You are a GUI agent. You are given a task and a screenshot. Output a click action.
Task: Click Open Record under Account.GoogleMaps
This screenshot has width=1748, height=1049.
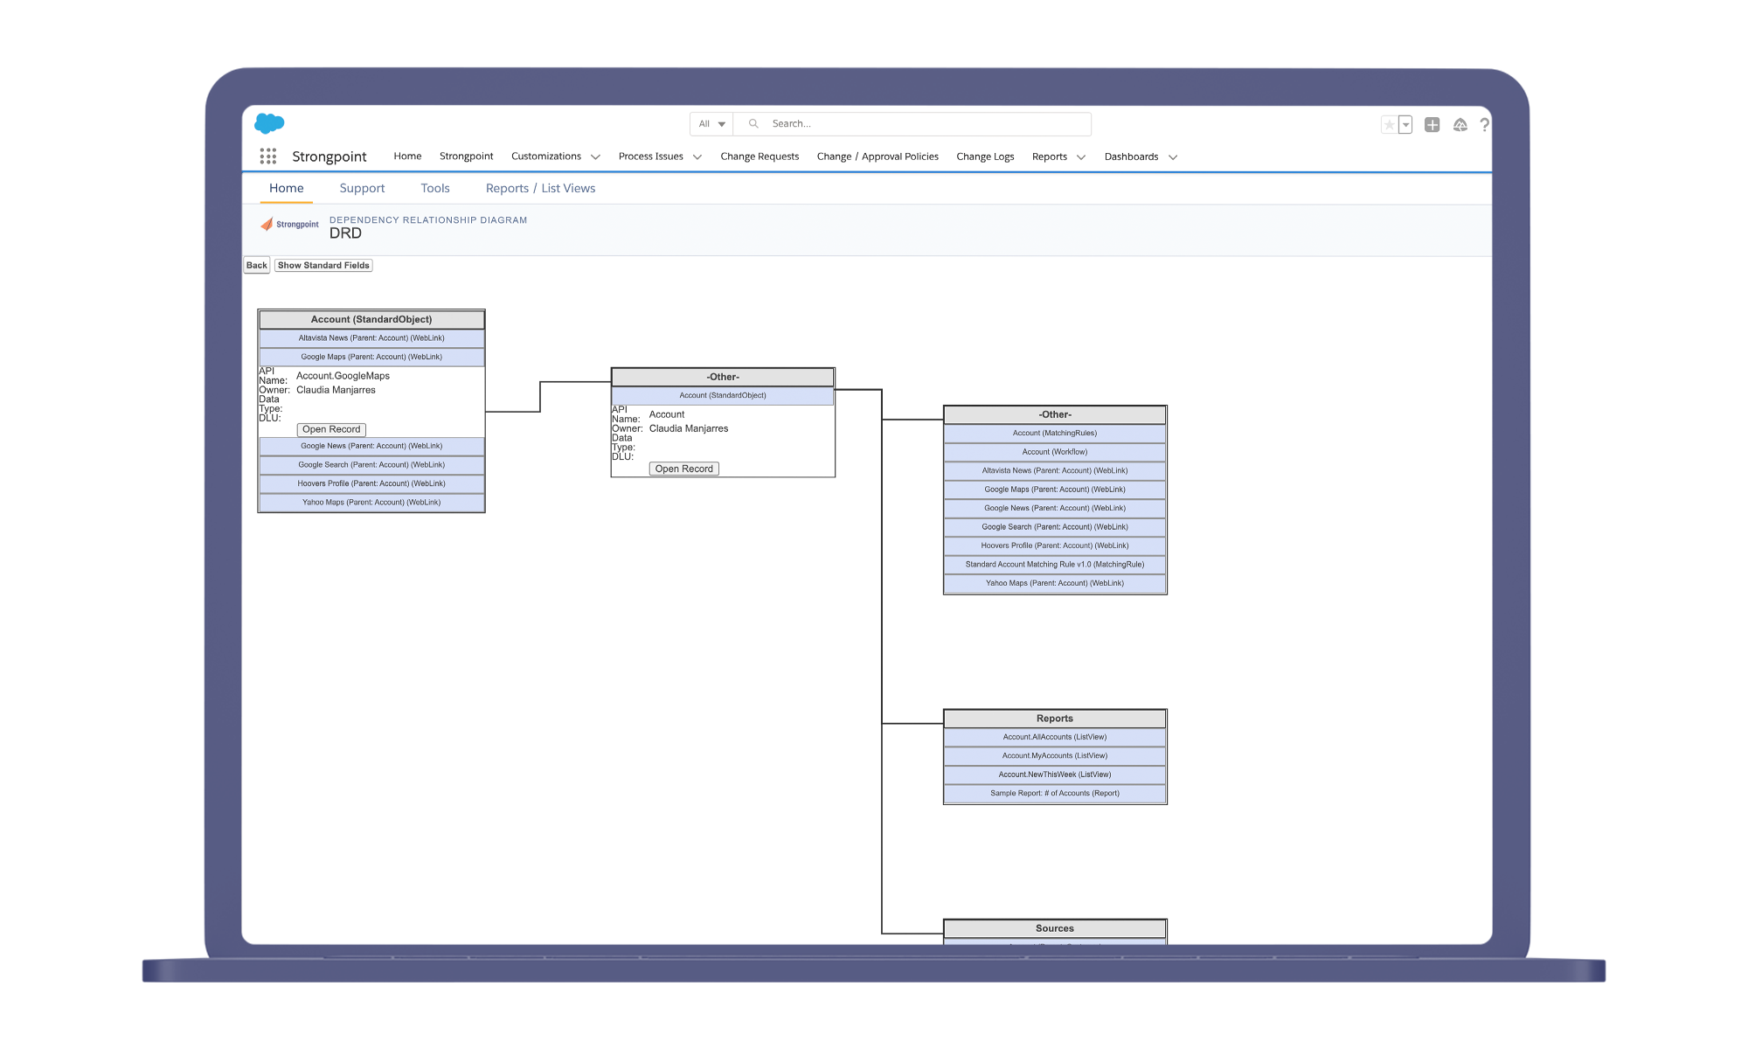331,429
